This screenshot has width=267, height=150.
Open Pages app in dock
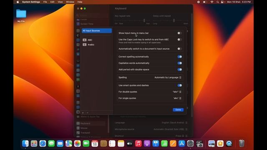click(x=173, y=143)
